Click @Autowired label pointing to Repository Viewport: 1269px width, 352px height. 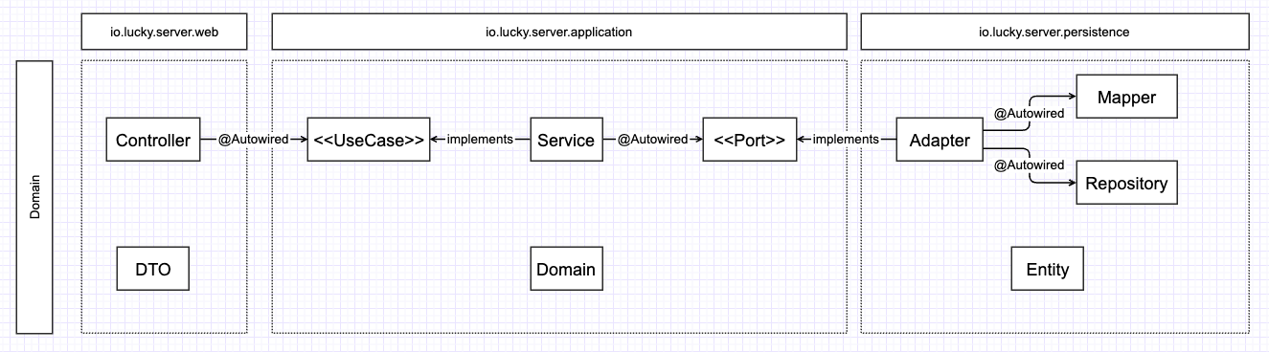tap(1030, 165)
